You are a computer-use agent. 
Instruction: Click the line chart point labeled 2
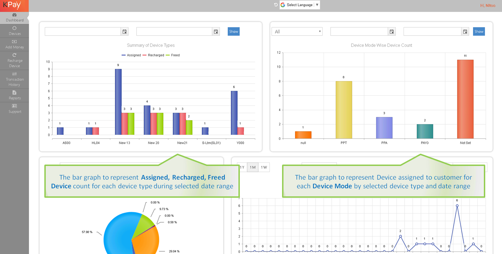coord(400,236)
